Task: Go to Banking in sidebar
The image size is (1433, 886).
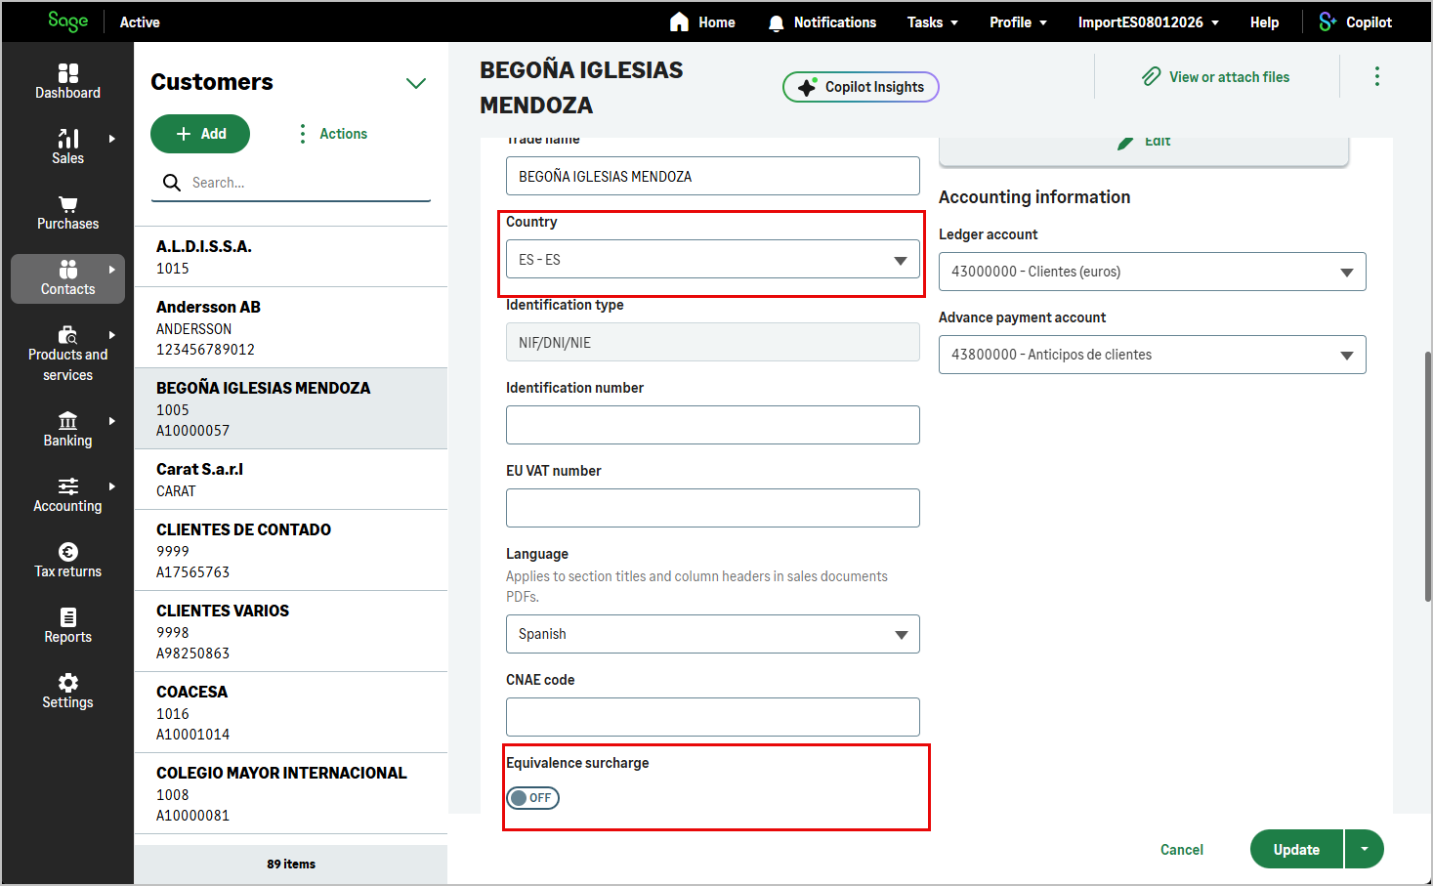Action: pos(67,430)
